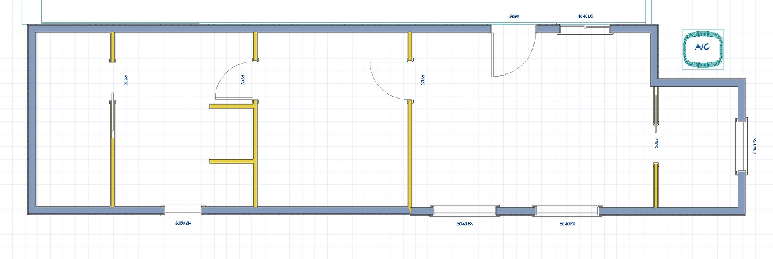Select the pocket door in the leftmost interior wall
This screenshot has height=259, width=773.
(113, 115)
